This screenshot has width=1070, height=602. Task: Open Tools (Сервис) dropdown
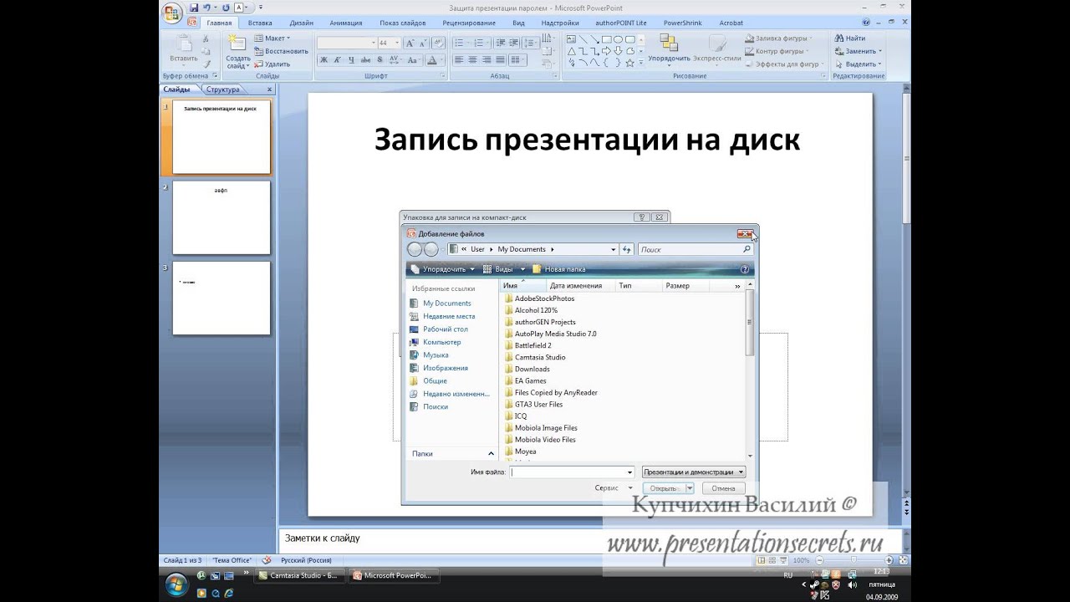(x=613, y=488)
